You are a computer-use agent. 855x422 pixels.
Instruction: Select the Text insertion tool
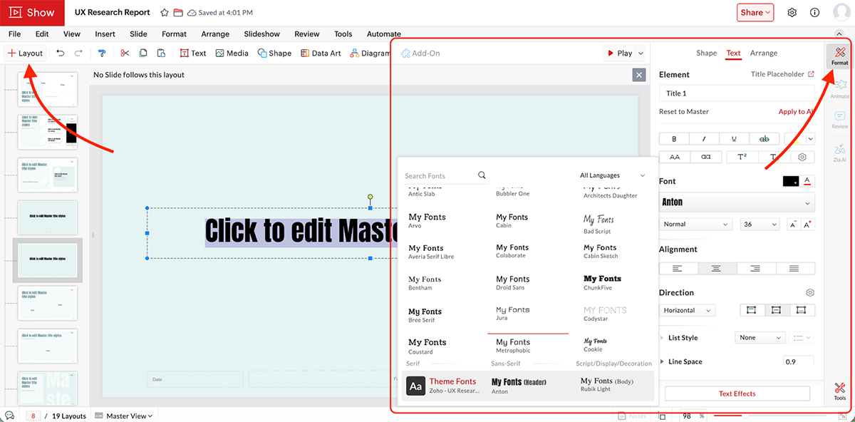[192, 52]
